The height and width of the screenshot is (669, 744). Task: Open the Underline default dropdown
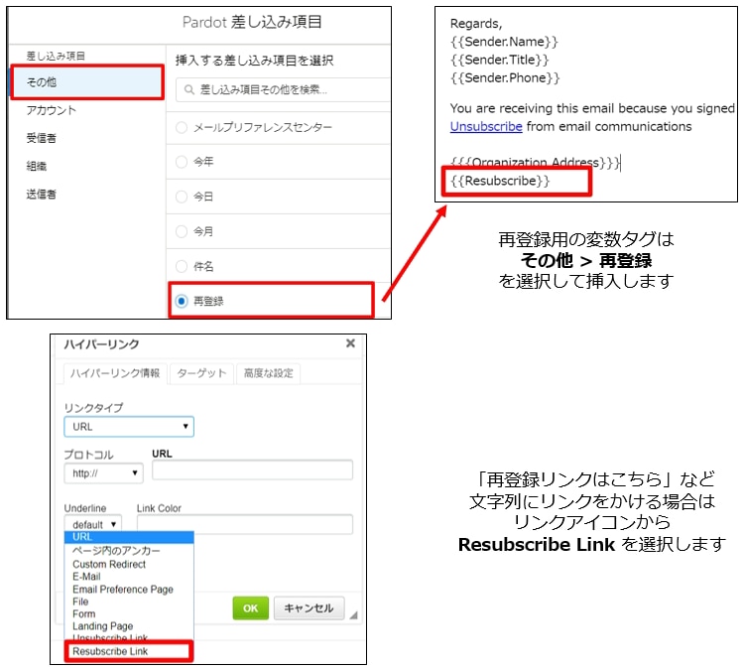pyautogui.click(x=93, y=524)
